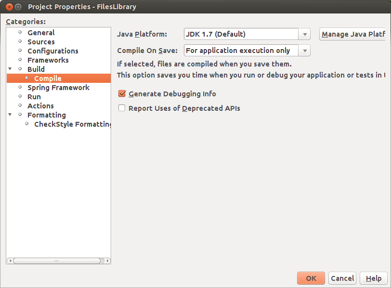Open CheckStyle Formatting settings
Viewport: 391px width, 288px height.
tap(72, 124)
